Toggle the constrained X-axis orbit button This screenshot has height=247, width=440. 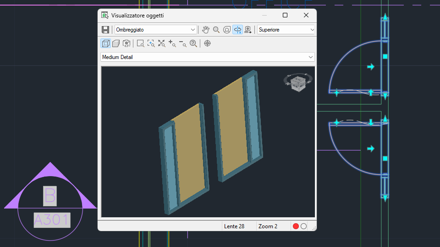237,30
